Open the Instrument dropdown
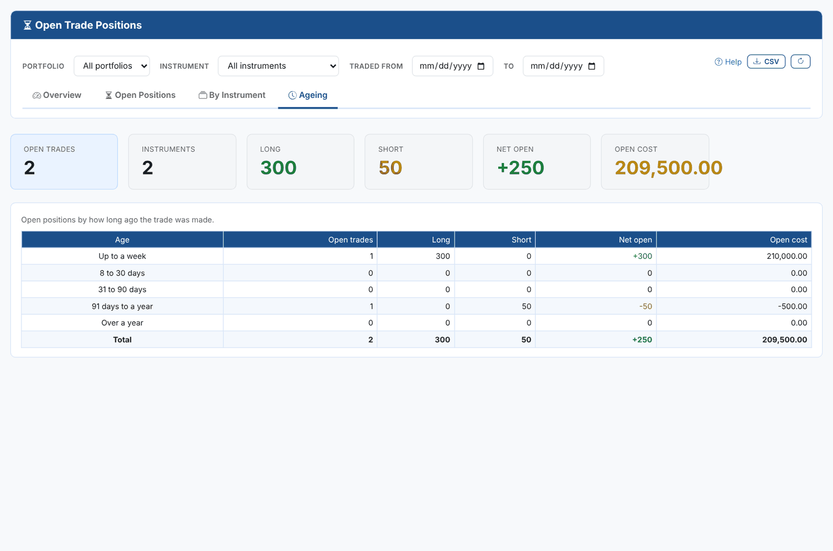Viewport: 833px width, 551px height. coord(279,66)
